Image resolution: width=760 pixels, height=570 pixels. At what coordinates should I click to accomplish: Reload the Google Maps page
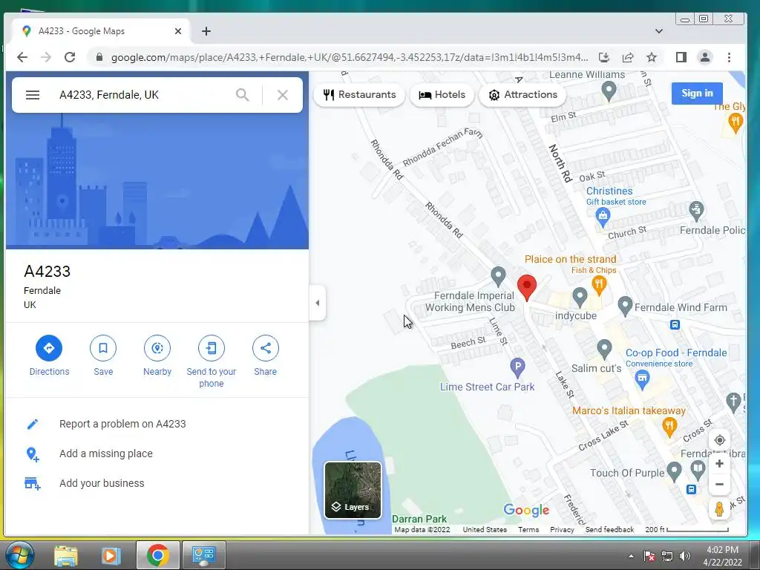click(x=70, y=57)
